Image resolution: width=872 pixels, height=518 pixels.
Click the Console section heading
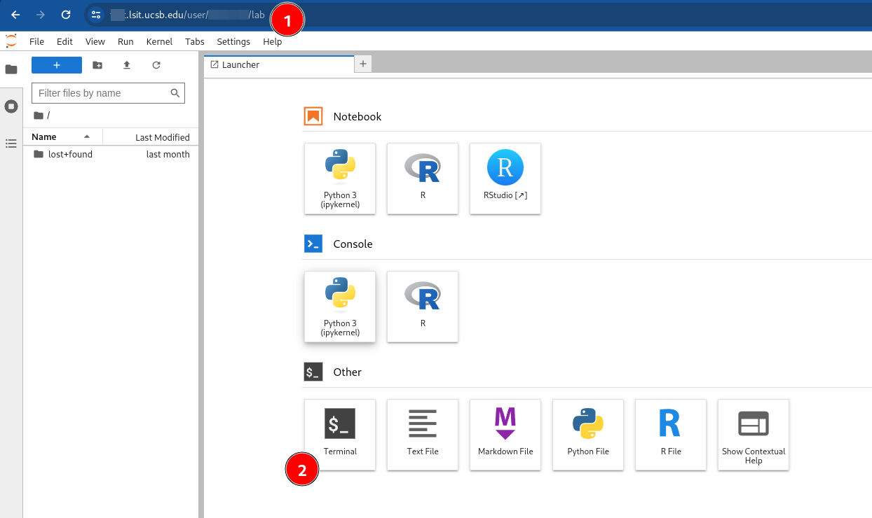click(353, 244)
